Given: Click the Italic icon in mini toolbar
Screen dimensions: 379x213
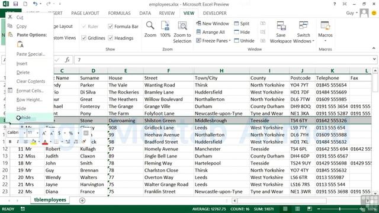Looking at the screenshot, I should click(x=18, y=142).
